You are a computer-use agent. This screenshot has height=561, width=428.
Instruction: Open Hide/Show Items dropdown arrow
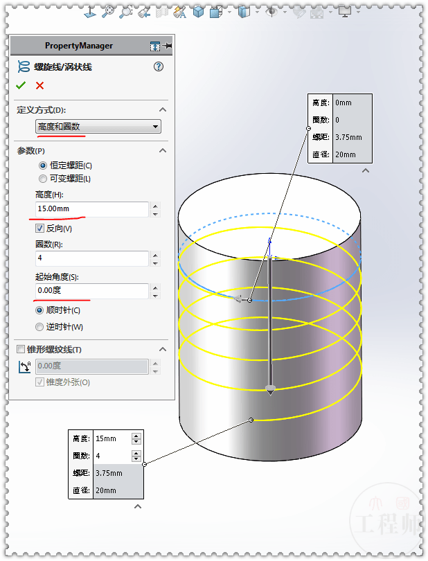pyautogui.click(x=258, y=12)
